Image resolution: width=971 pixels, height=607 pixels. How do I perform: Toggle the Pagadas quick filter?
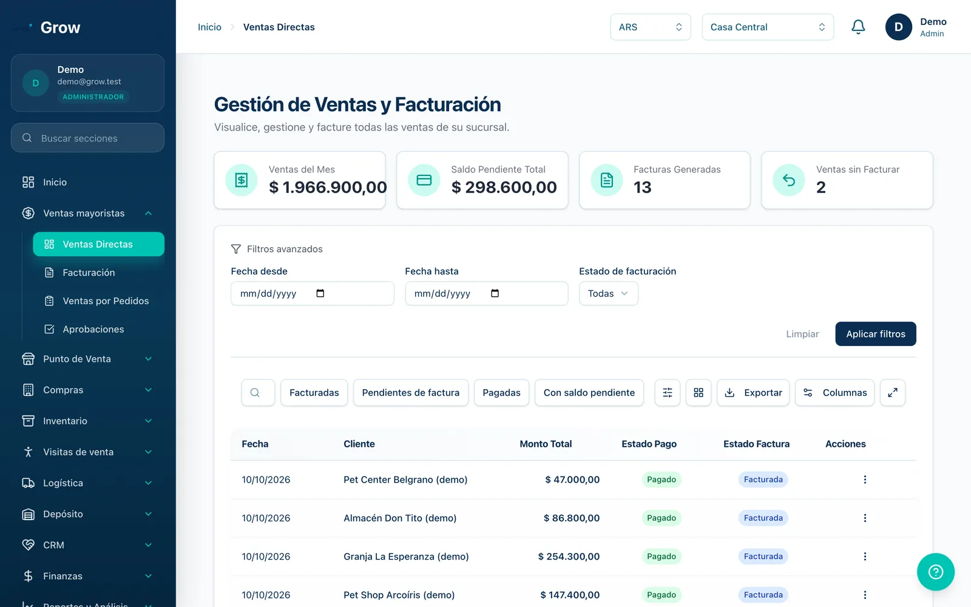tap(501, 393)
